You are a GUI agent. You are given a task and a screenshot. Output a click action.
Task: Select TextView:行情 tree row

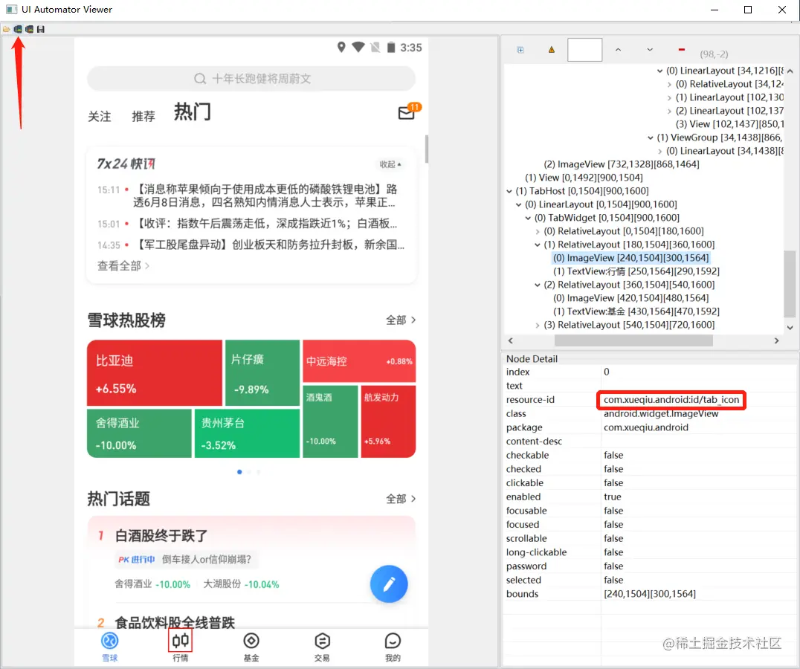[636, 271]
